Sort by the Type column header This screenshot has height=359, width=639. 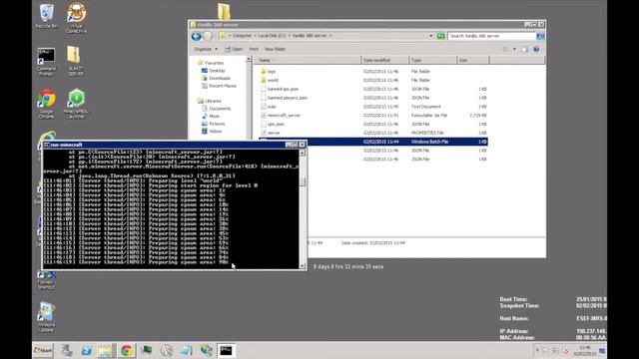click(432, 60)
